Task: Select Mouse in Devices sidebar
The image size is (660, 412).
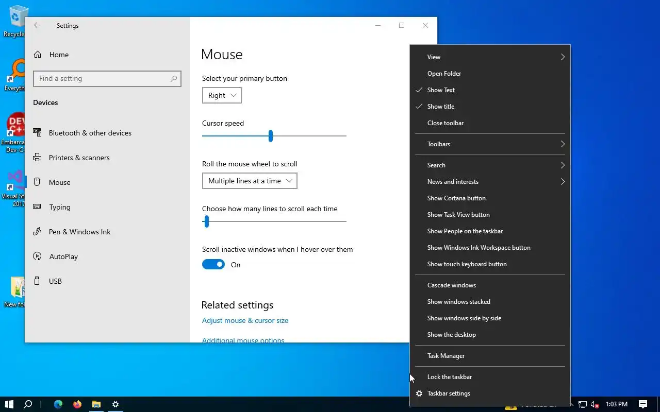Action: click(x=107, y=182)
